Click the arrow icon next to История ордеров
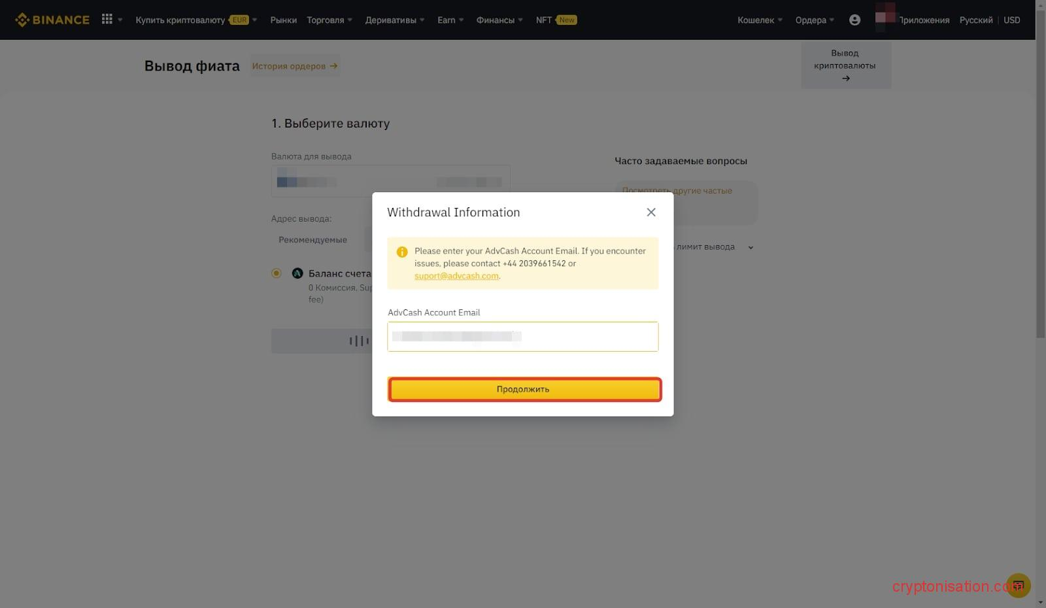1046x608 pixels. tap(333, 65)
